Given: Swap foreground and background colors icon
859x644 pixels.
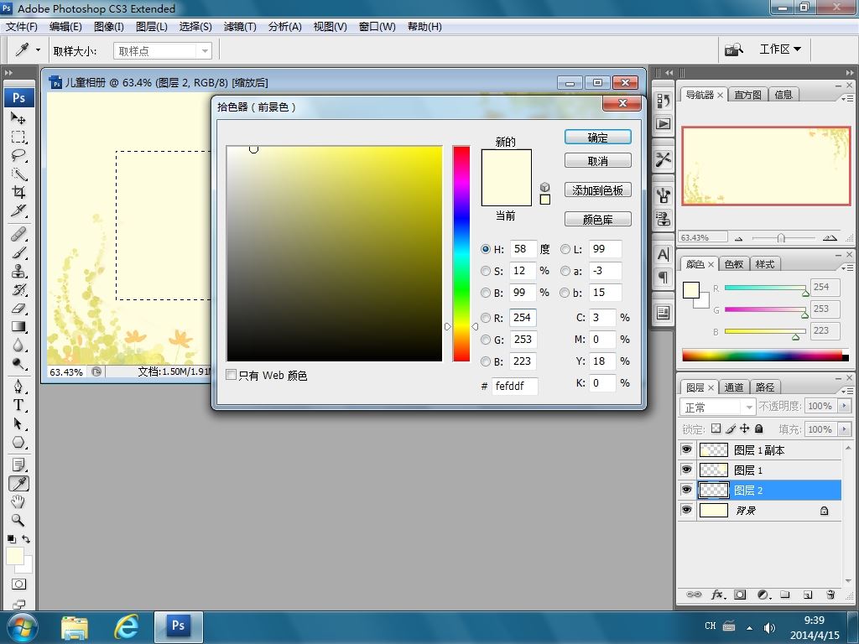Looking at the screenshot, I should [x=26, y=539].
